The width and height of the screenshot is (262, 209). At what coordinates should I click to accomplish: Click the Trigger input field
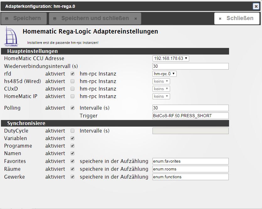coord(190,116)
